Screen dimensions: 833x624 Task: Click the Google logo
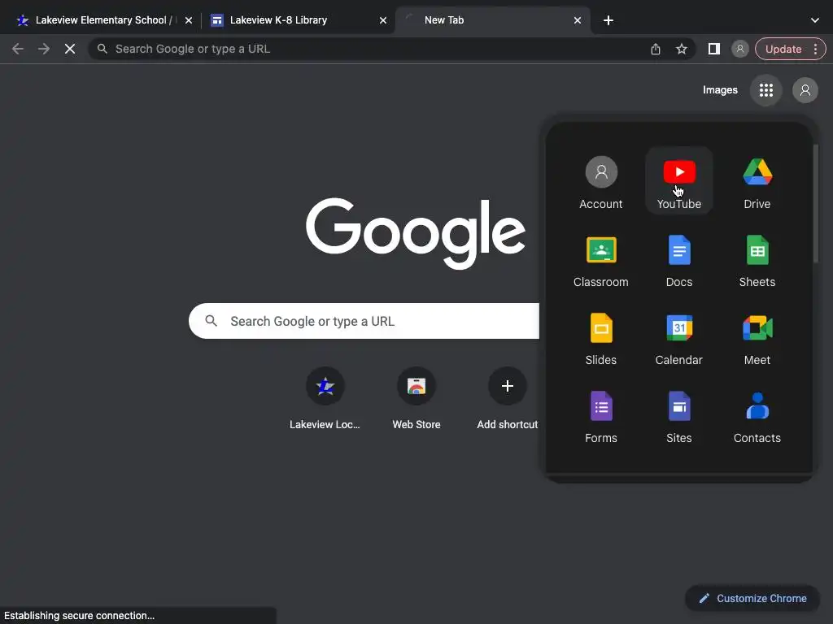click(x=416, y=232)
